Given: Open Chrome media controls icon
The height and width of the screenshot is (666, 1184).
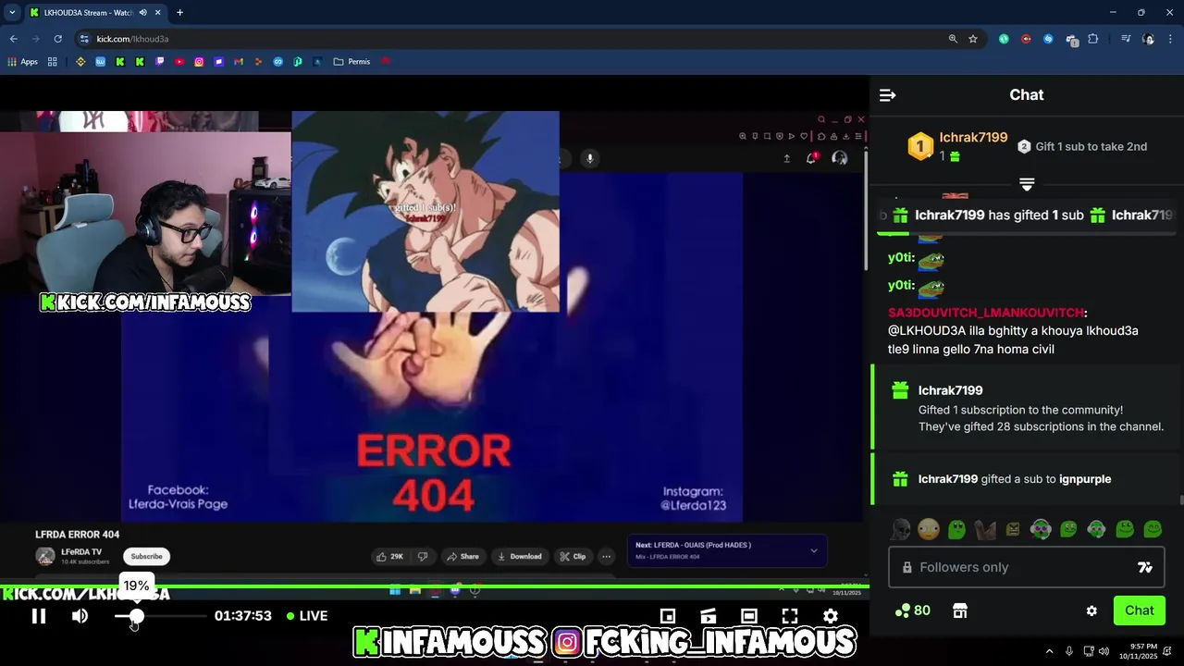Looking at the screenshot, I should pos(1126,39).
